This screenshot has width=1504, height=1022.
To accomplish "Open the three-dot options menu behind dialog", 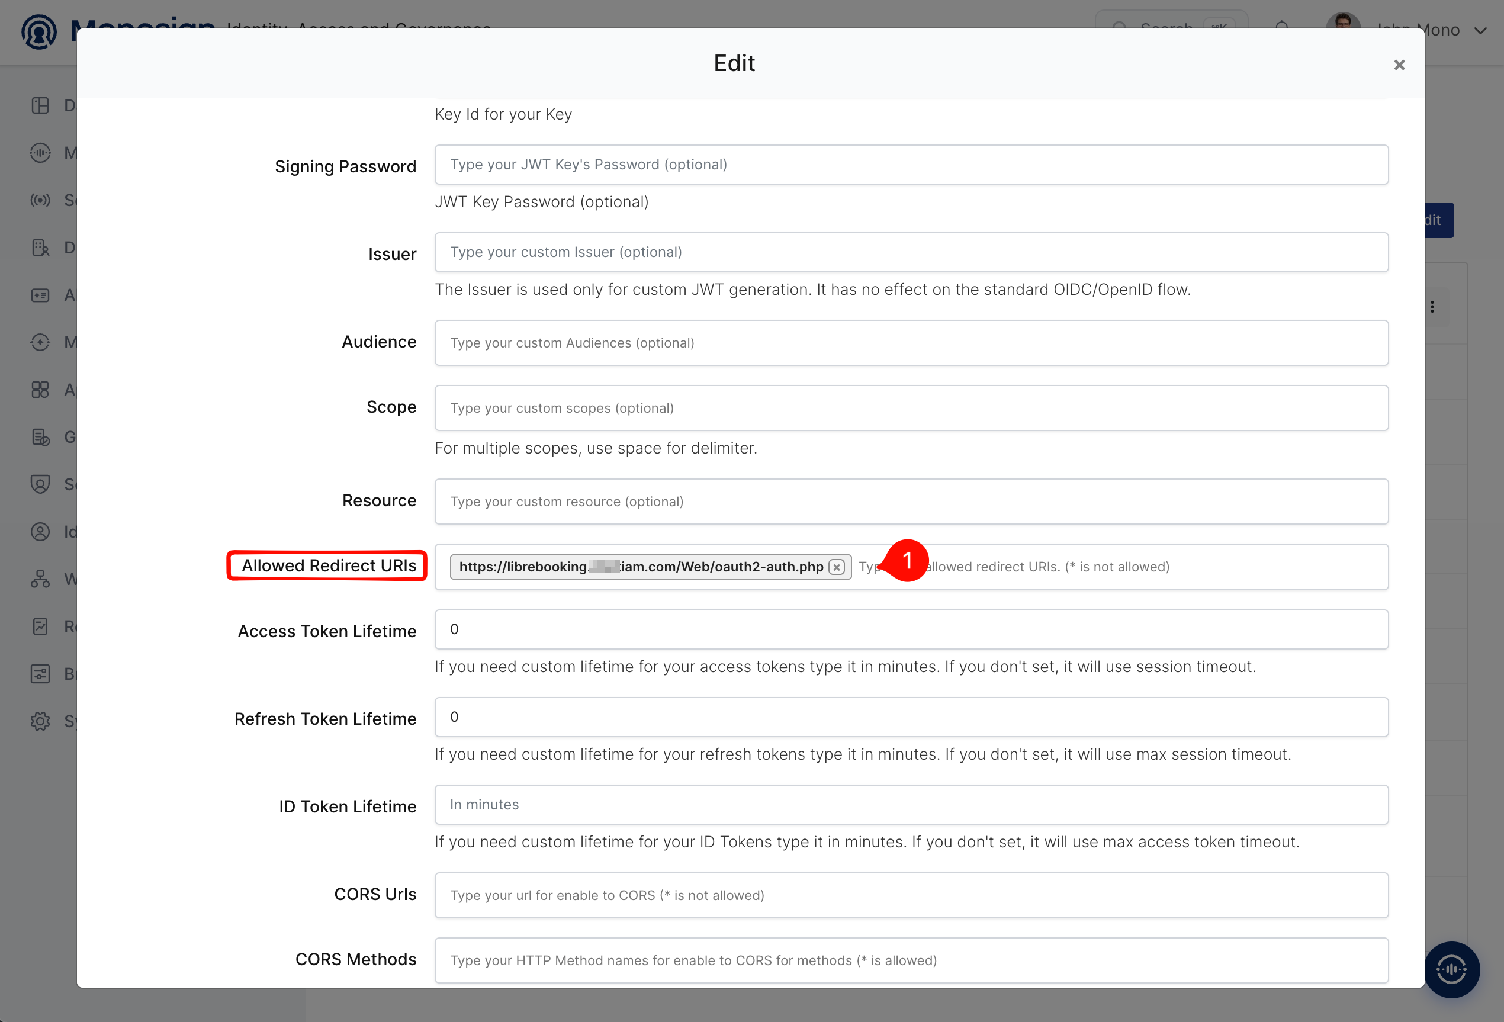I will 1432,307.
